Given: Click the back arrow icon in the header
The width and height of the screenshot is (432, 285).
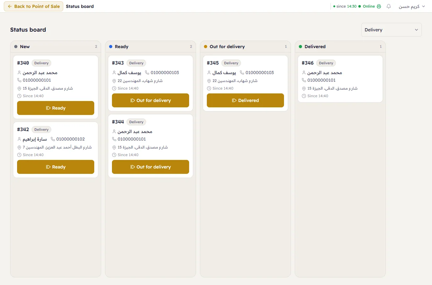Looking at the screenshot, I should [10, 6].
